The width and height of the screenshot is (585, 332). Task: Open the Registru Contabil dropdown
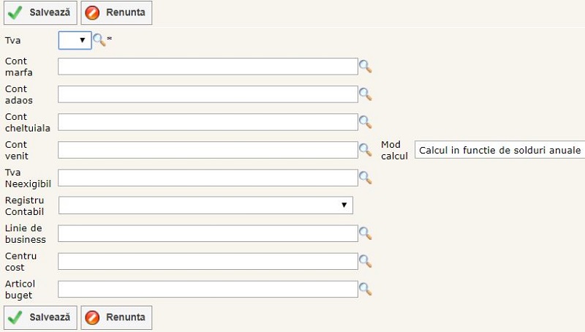205,205
